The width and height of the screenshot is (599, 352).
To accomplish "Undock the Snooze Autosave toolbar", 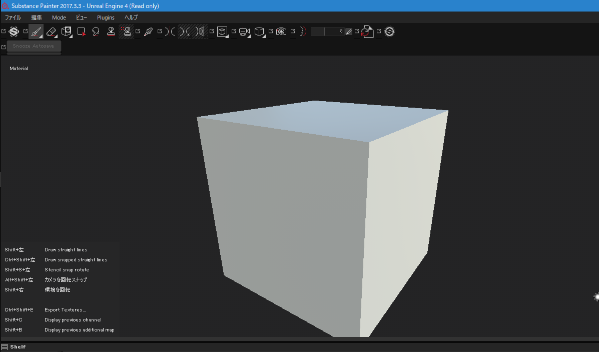I will (4, 47).
